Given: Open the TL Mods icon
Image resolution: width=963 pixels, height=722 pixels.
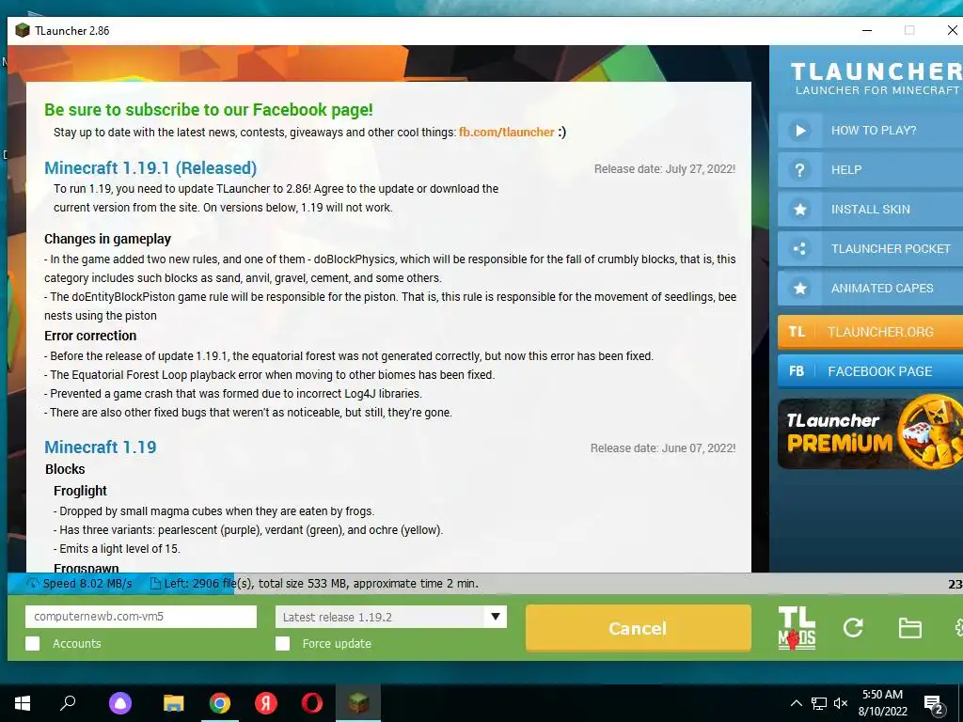Looking at the screenshot, I should [x=797, y=628].
